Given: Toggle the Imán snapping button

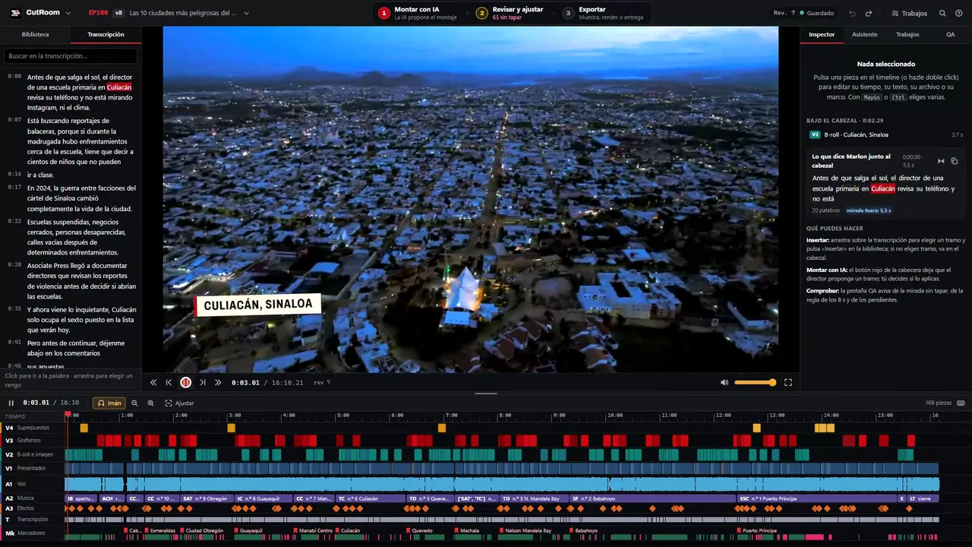Looking at the screenshot, I should pos(109,403).
